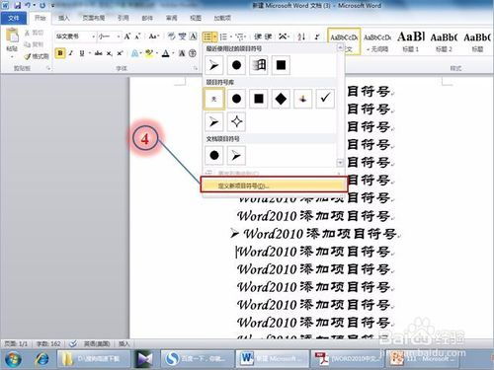Image resolution: width=494 pixels, height=370 pixels.
Task: Click Format Painter brush
Action: click(37, 56)
